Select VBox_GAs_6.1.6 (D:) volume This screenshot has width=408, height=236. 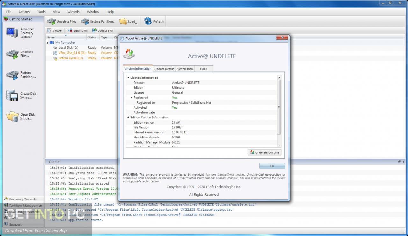click(72, 53)
